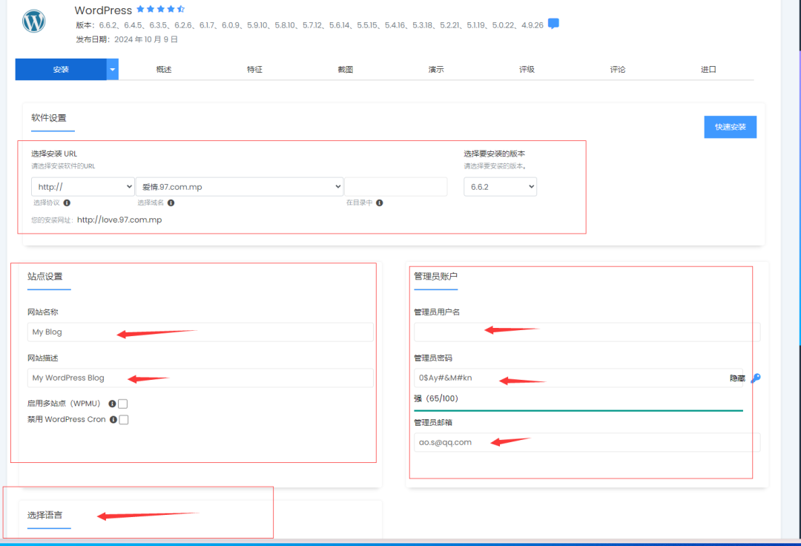Expand the arrow beside the 安装 tab
Viewport: 801px width, 546px height.
(113, 70)
